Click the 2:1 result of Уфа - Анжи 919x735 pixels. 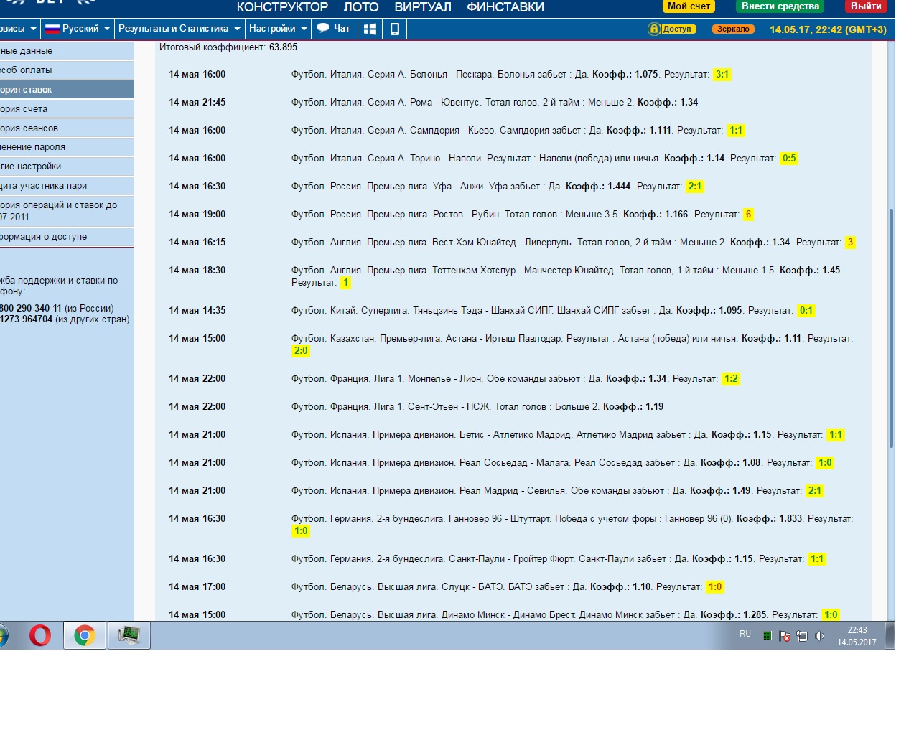coord(695,187)
